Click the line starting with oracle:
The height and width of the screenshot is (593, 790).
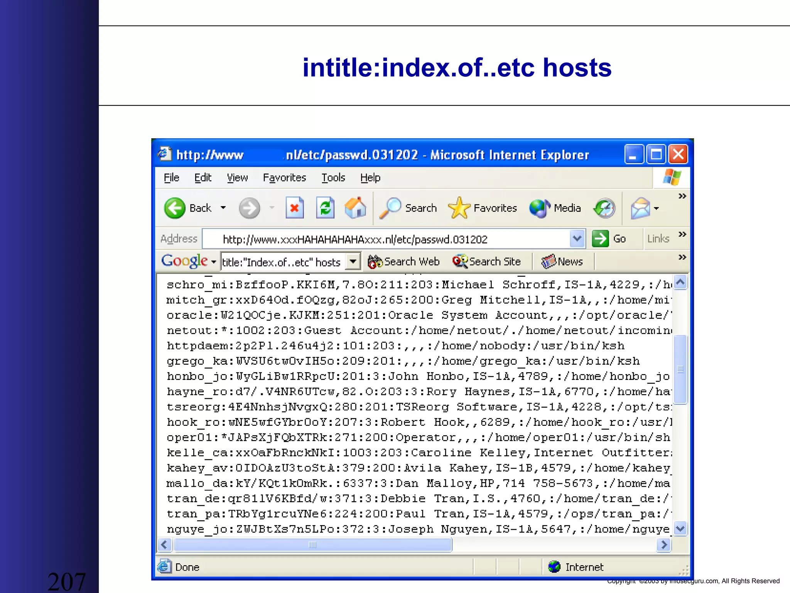419,315
